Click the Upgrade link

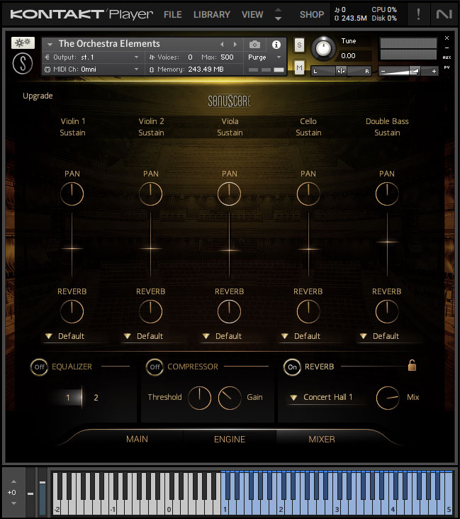click(x=38, y=96)
